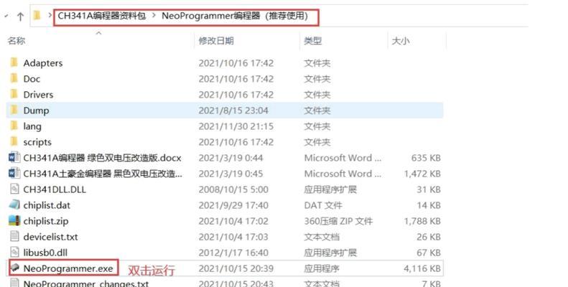Sort by 类型 column header
This screenshot has width=568, height=287.
coord(312,40)
